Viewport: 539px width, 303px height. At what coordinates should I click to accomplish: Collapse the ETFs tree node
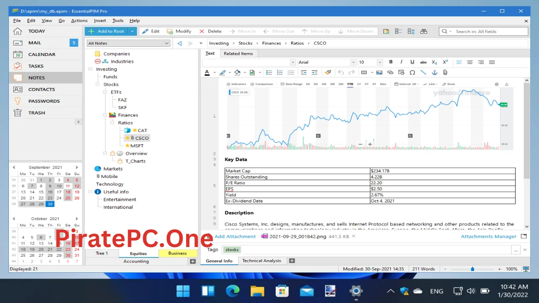point(105,92)
